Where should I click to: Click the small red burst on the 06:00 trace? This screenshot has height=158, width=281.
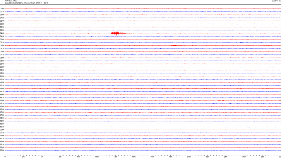coord(175,46)
